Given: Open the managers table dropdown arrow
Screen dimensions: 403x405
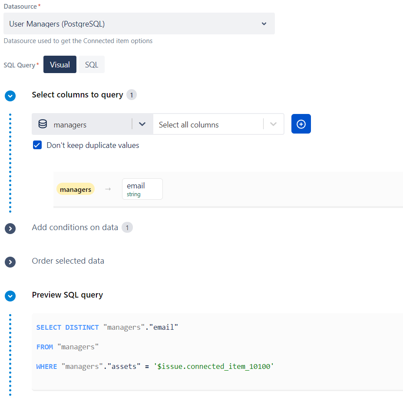Looking at the screenshot, I should click(x=142, y=124).
